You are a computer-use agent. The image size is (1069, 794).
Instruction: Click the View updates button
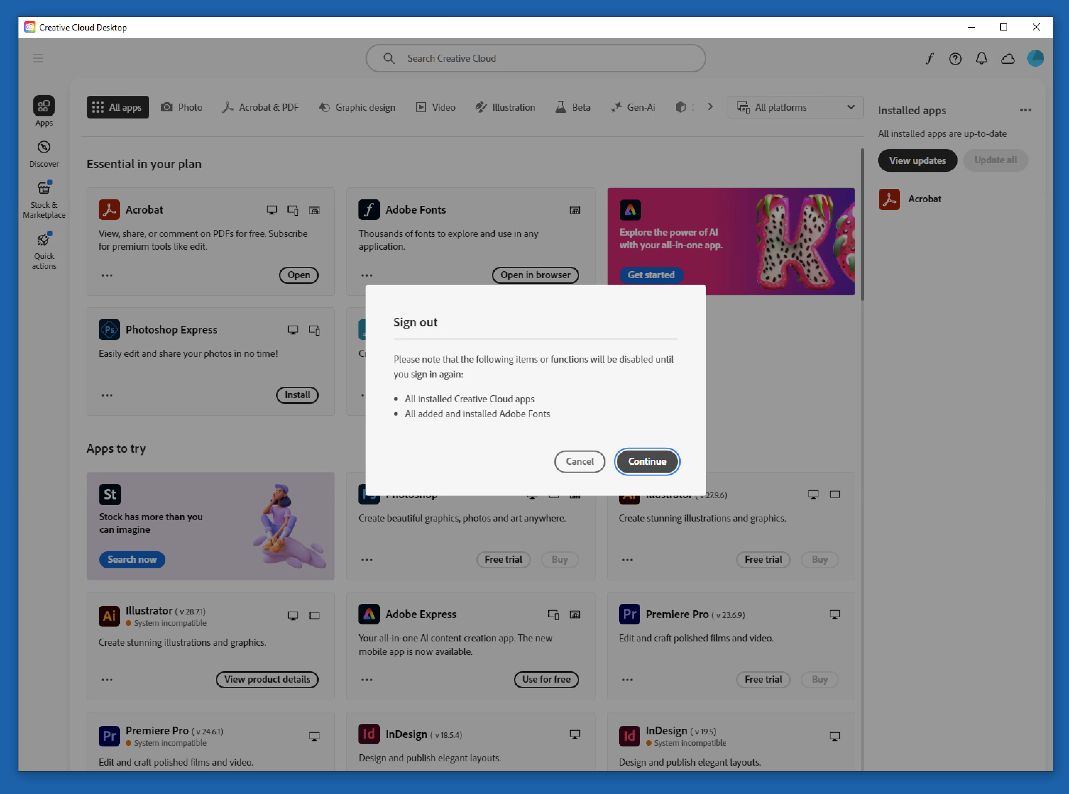917,160
